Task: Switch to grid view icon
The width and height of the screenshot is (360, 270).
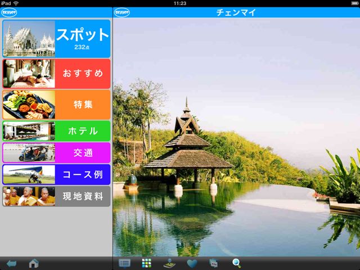Action: coord(146,263)
